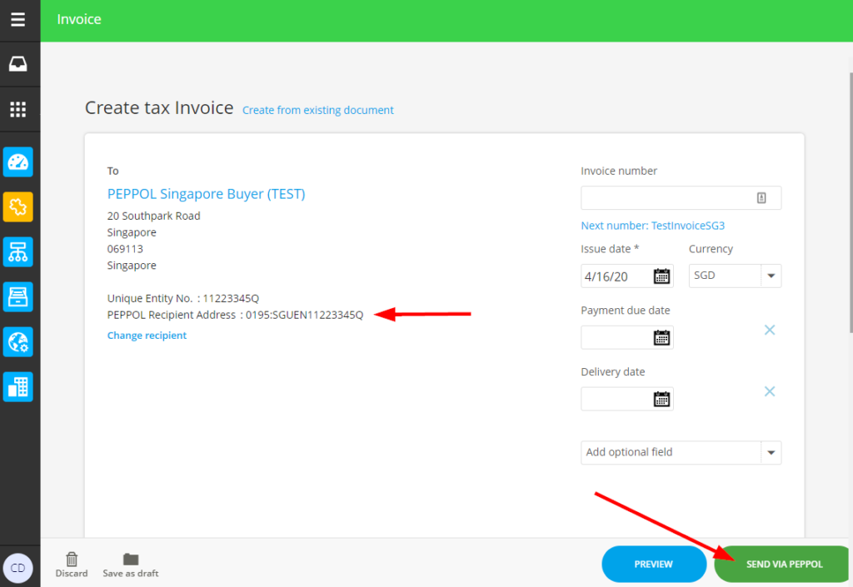
Task: Click SEND VIA PEPPOL button
Action: tap(781, 565)
